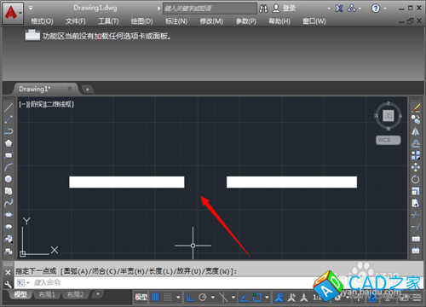Click the Mirror modify tool

pos(416,131)
